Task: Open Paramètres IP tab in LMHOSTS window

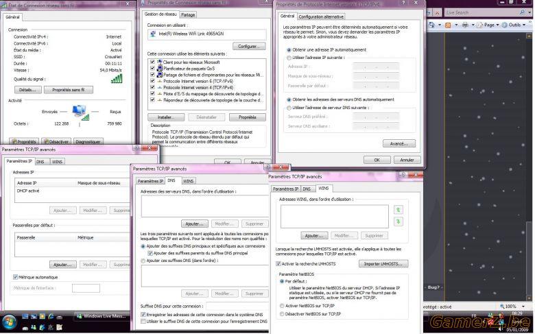Action: (x=285, y=189)
